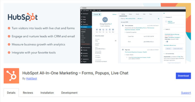Click the search magnifier icon in activity panel

[x=158, y=19]
